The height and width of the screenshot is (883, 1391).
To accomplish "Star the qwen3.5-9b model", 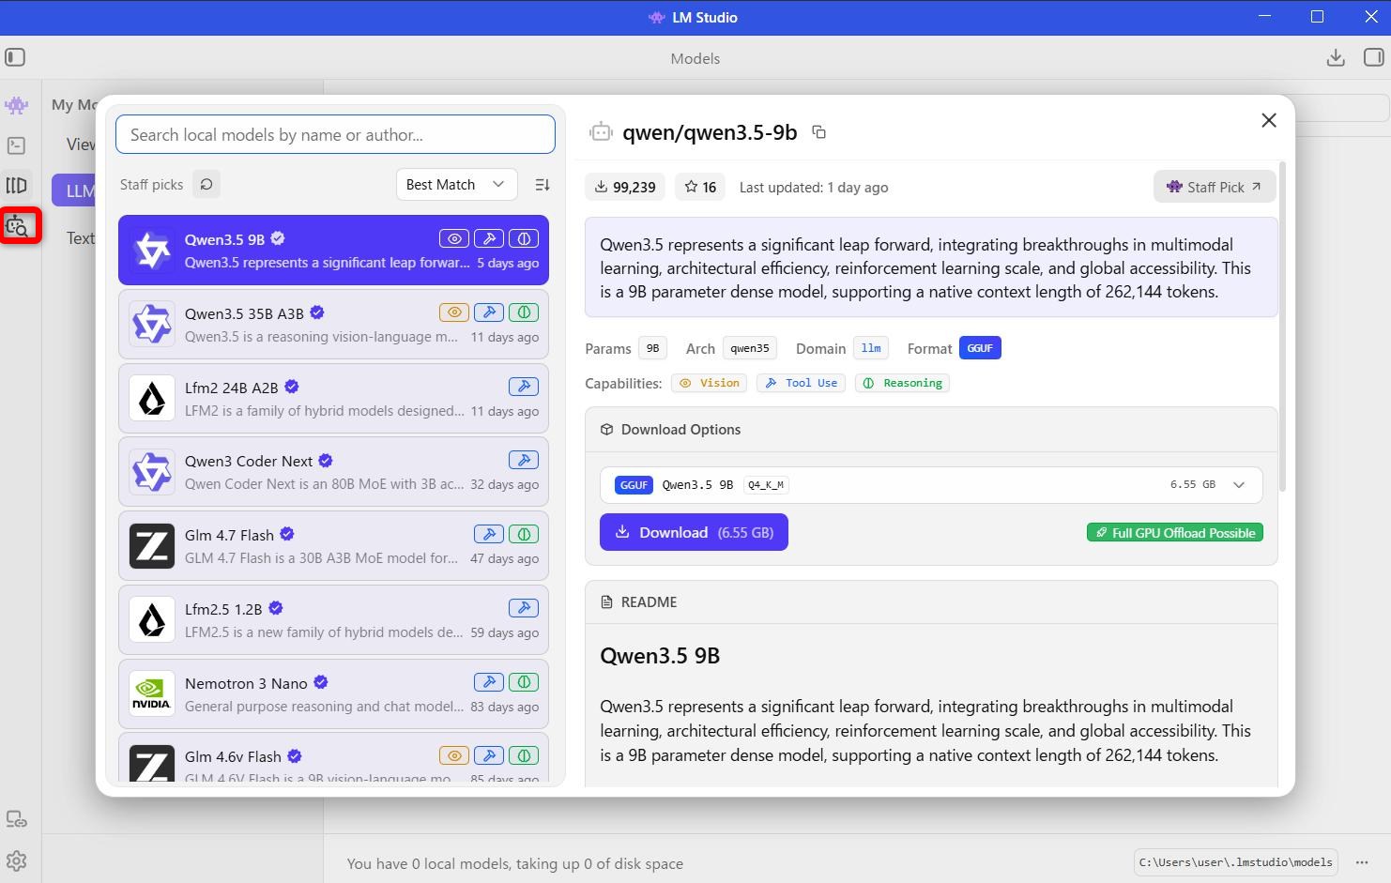I will pyautogui.click(x=700, y=188).
